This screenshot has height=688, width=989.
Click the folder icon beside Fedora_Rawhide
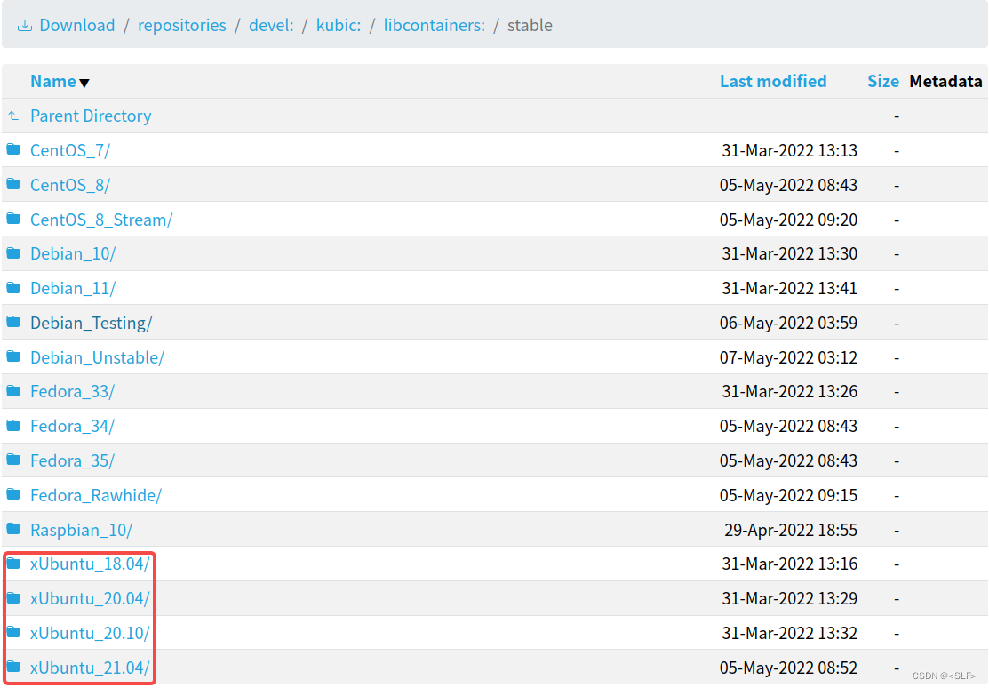coord(12,495)
